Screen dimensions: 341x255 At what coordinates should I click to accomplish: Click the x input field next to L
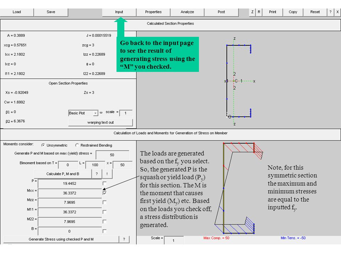pos(123,165)
